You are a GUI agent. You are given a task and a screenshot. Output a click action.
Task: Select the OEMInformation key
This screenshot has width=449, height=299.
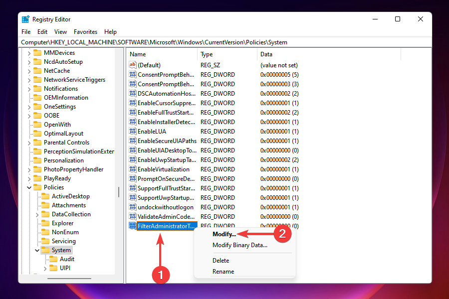[66, 98]
